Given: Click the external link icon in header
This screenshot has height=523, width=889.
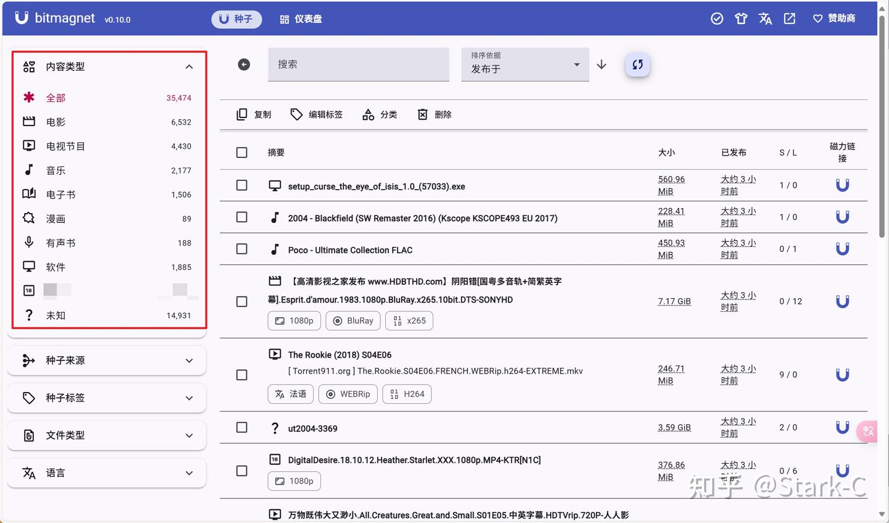Looking at the screenshot, I should tap(790, 19).
